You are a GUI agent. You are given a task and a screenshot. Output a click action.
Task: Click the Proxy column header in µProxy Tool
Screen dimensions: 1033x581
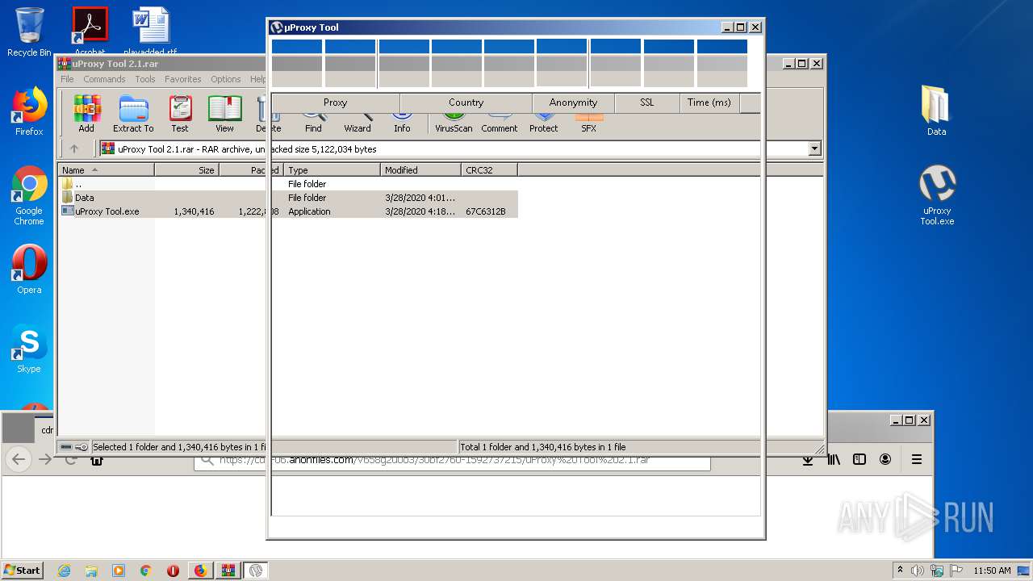tap(335, 102)
